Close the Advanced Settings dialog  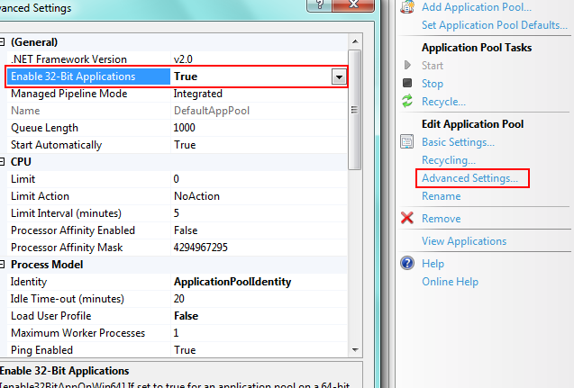coord(353,5)
